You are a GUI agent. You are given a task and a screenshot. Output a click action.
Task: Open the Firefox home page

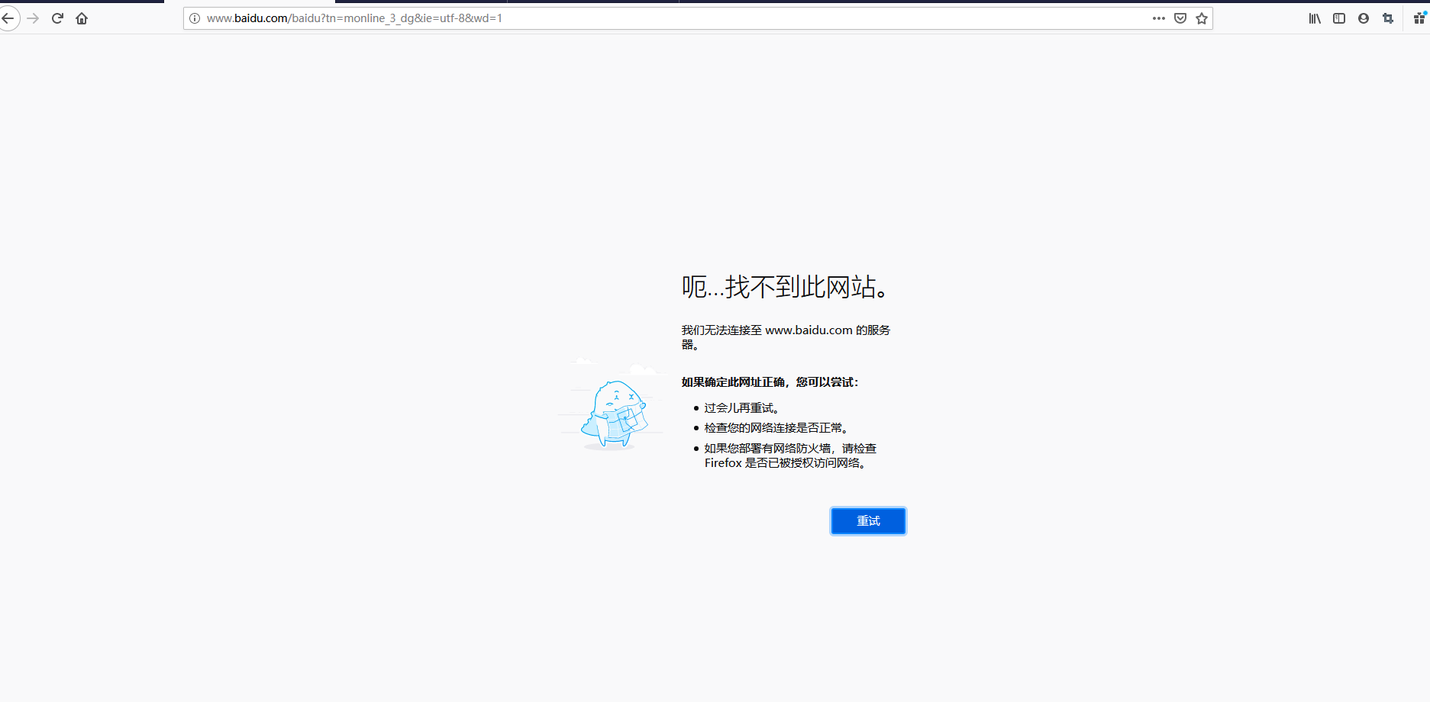(82, 18)
